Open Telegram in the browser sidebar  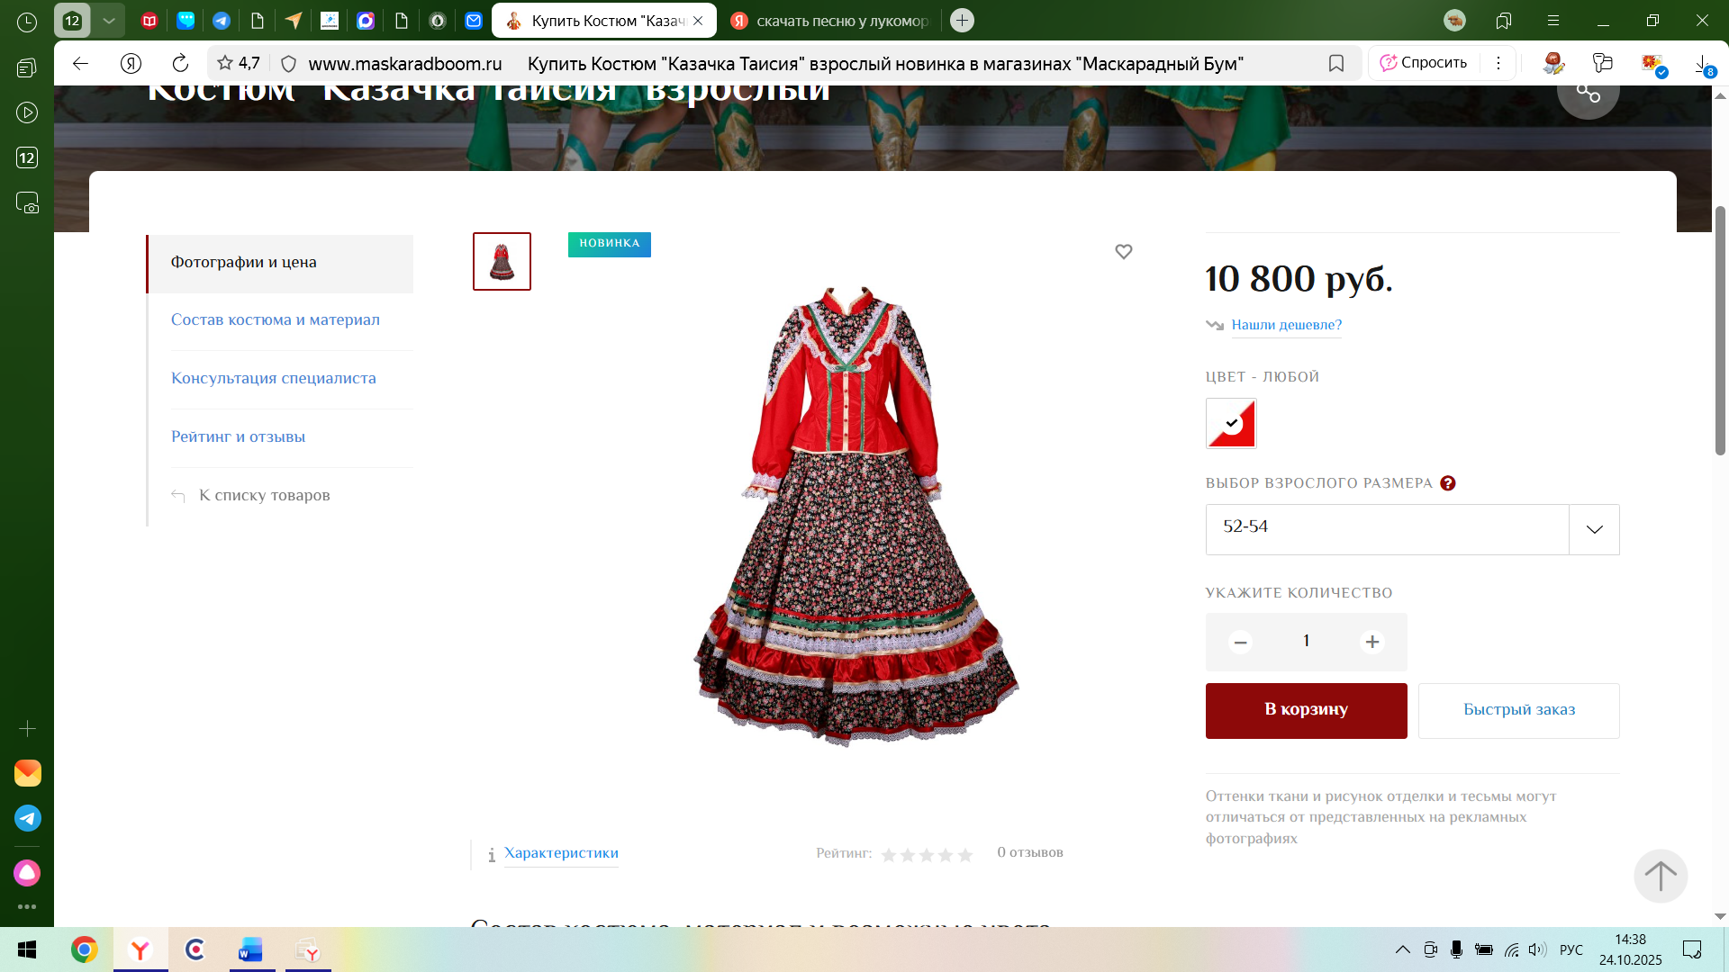point(28,818)
